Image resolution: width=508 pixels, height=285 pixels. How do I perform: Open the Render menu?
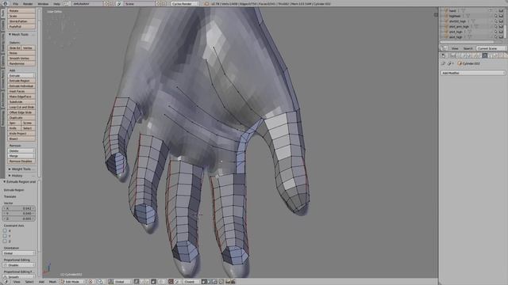[x=28, y=3]
